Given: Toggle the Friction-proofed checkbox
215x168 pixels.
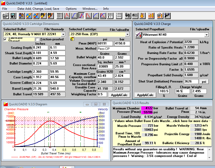Looking at the screenshot, I should click(37, 39).
